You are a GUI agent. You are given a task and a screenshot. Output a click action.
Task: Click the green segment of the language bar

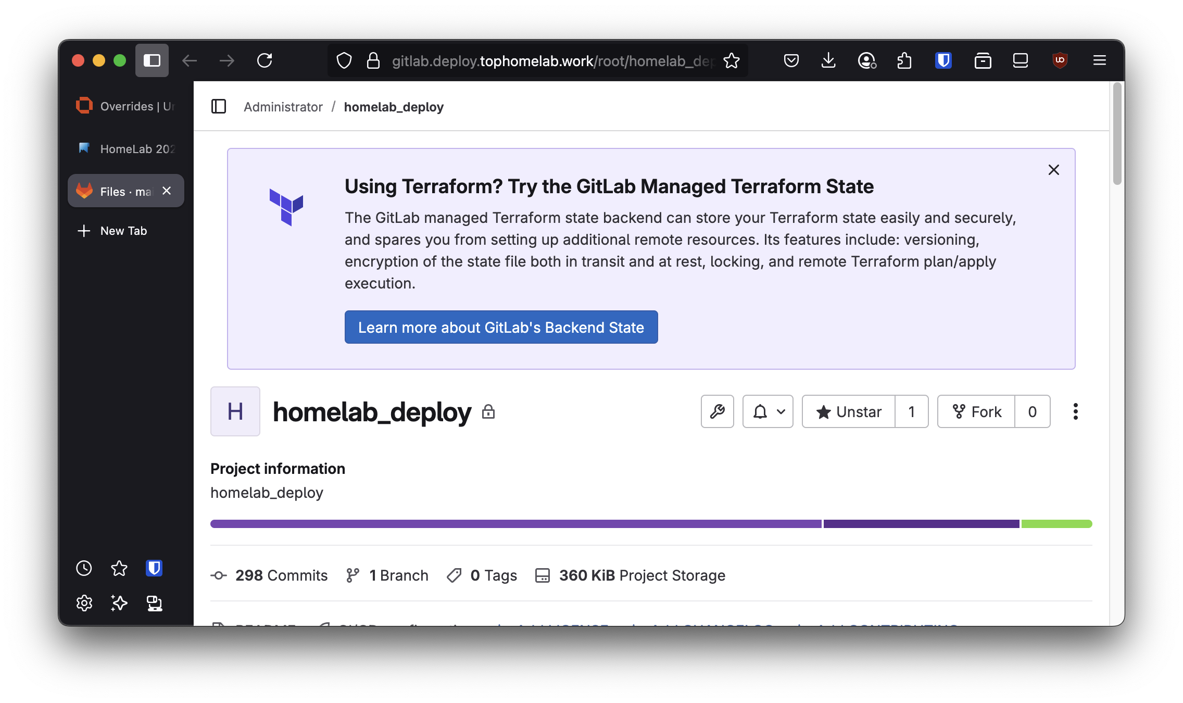[x=1056, y=524]
